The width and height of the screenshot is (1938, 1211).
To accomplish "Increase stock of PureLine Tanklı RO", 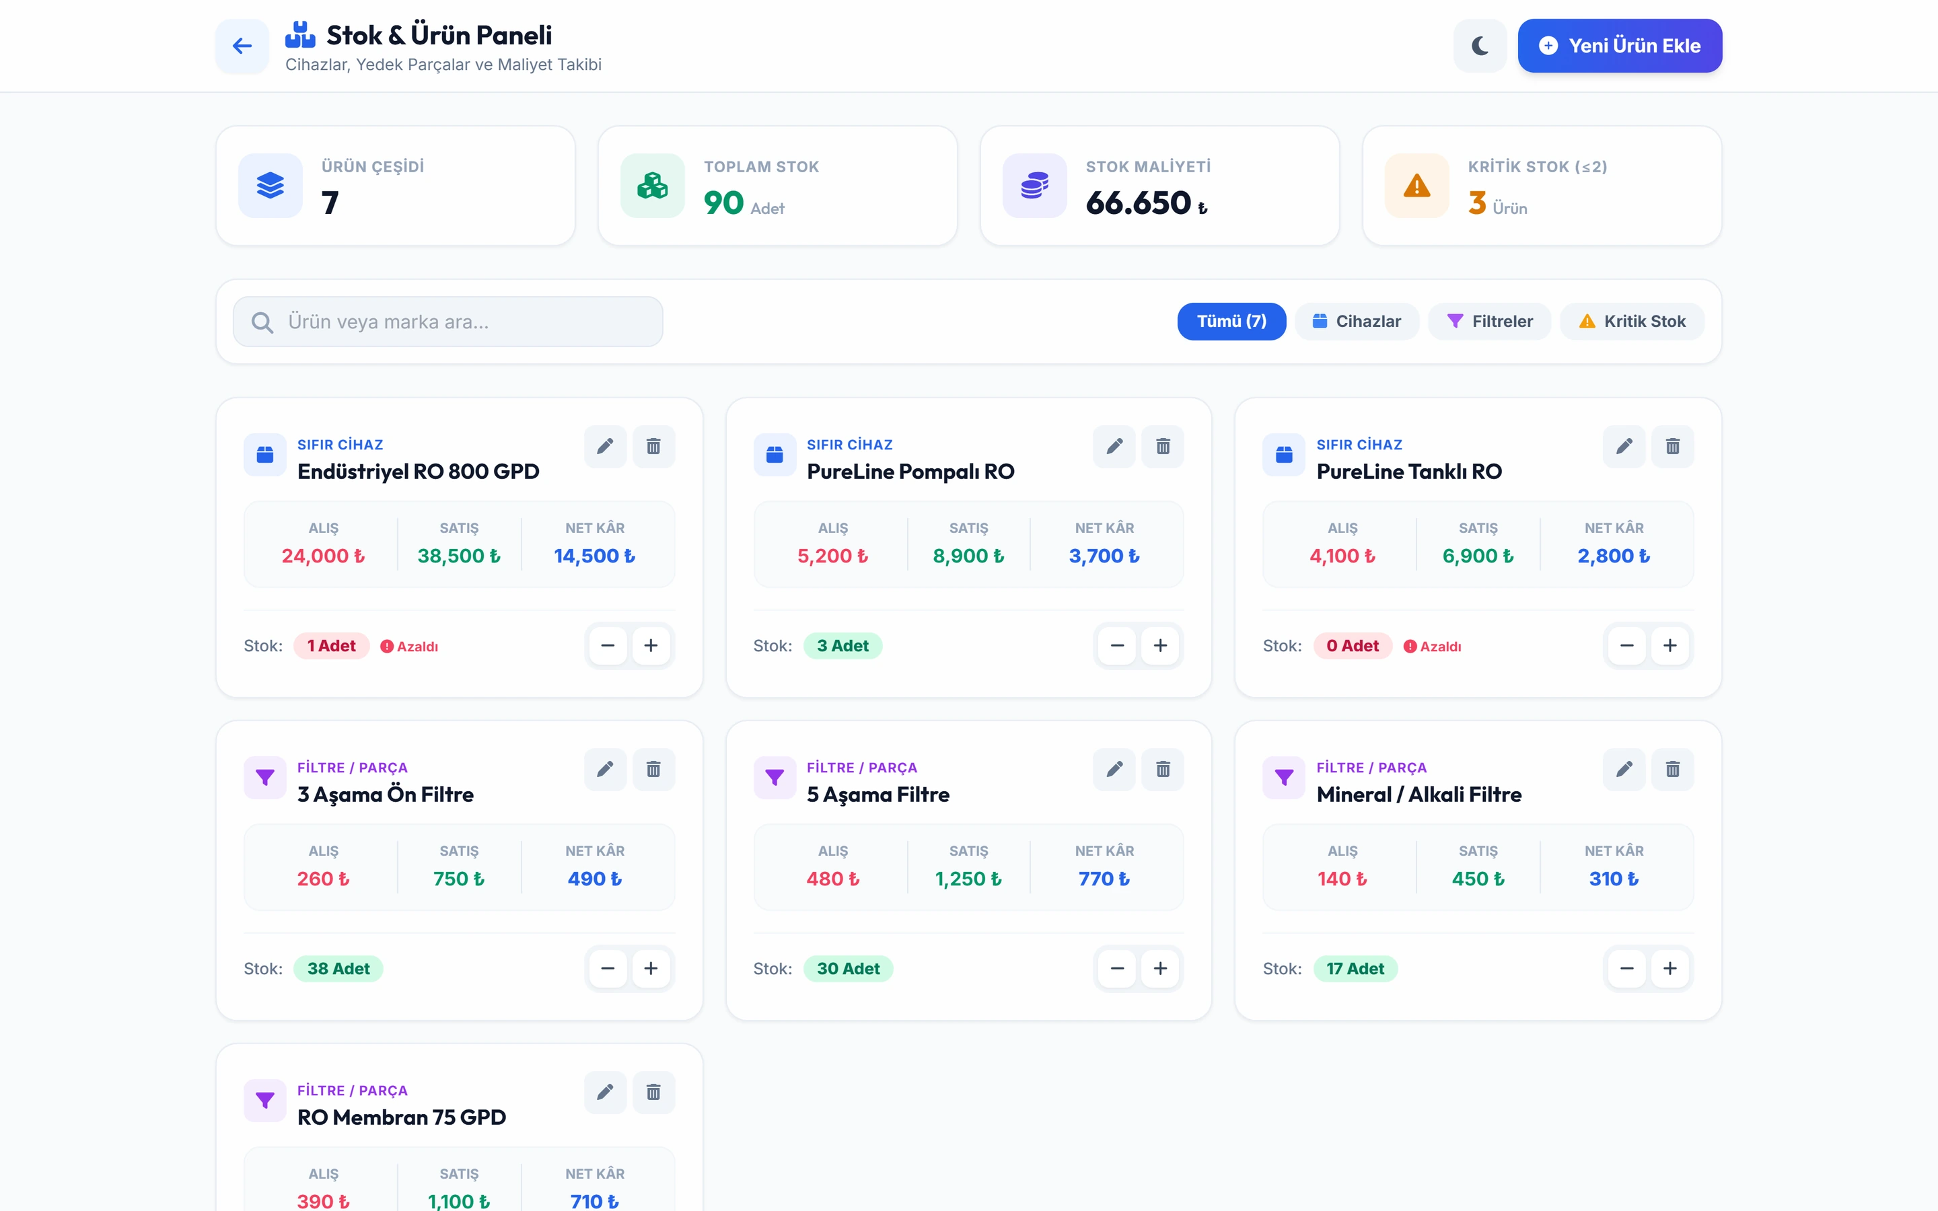I will click(1670, 646).
